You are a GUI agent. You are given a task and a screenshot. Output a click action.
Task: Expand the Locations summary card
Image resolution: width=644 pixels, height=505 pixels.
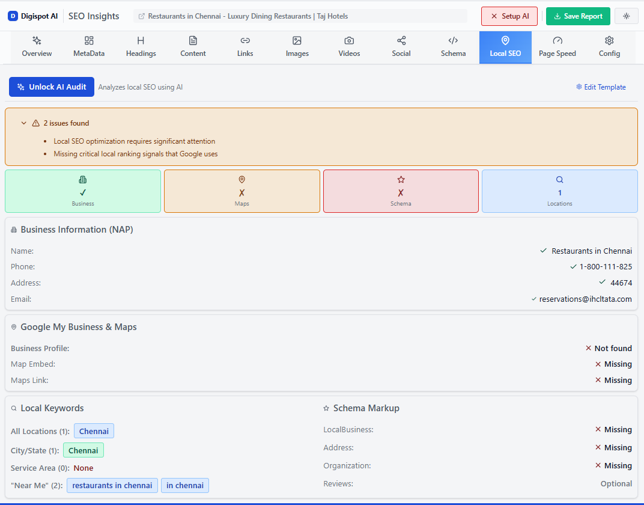coord(559,191)
